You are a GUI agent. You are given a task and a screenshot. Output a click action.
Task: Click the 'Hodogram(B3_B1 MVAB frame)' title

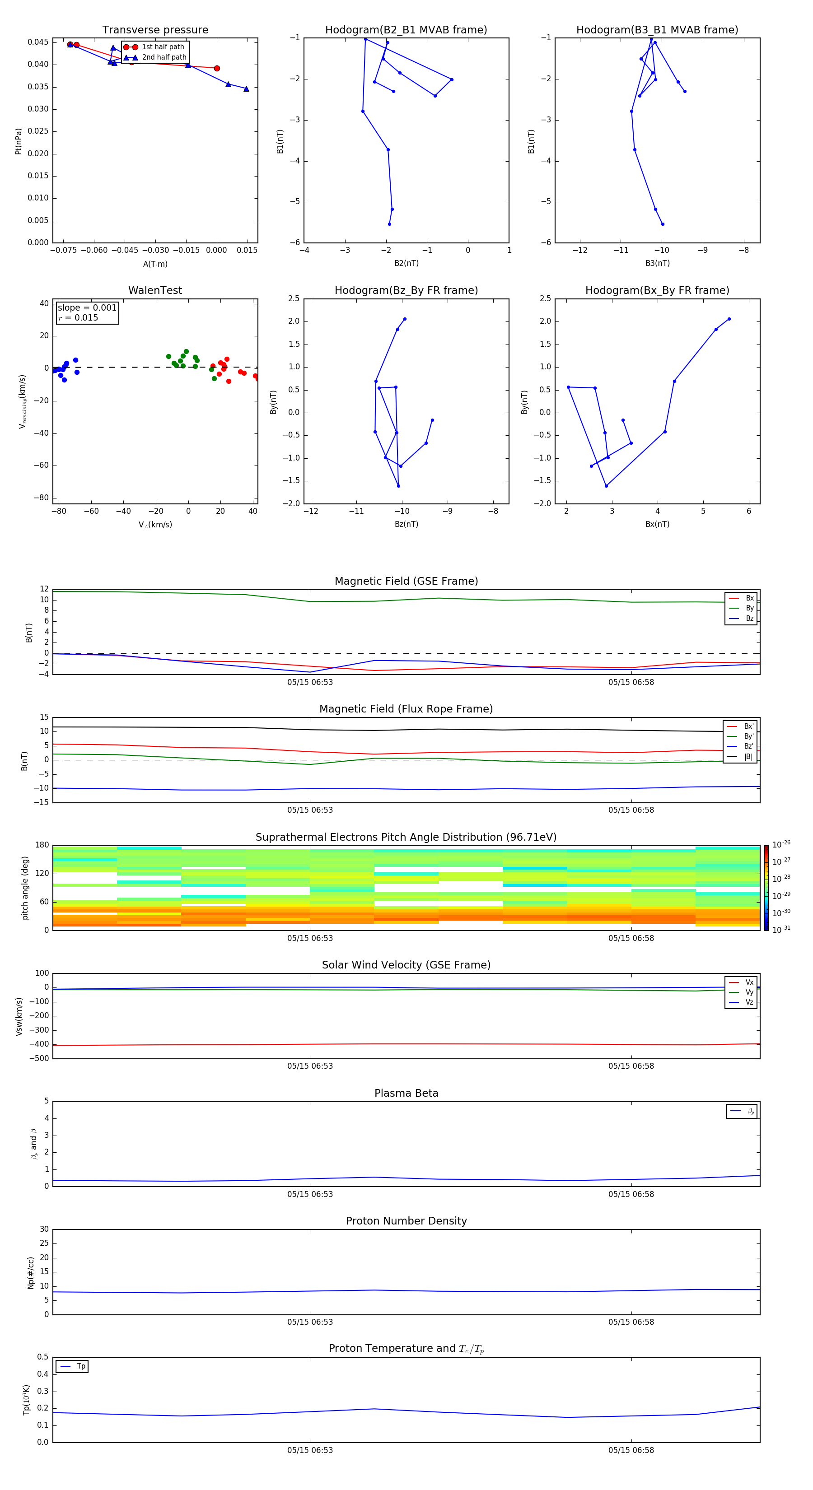point(657,29)
